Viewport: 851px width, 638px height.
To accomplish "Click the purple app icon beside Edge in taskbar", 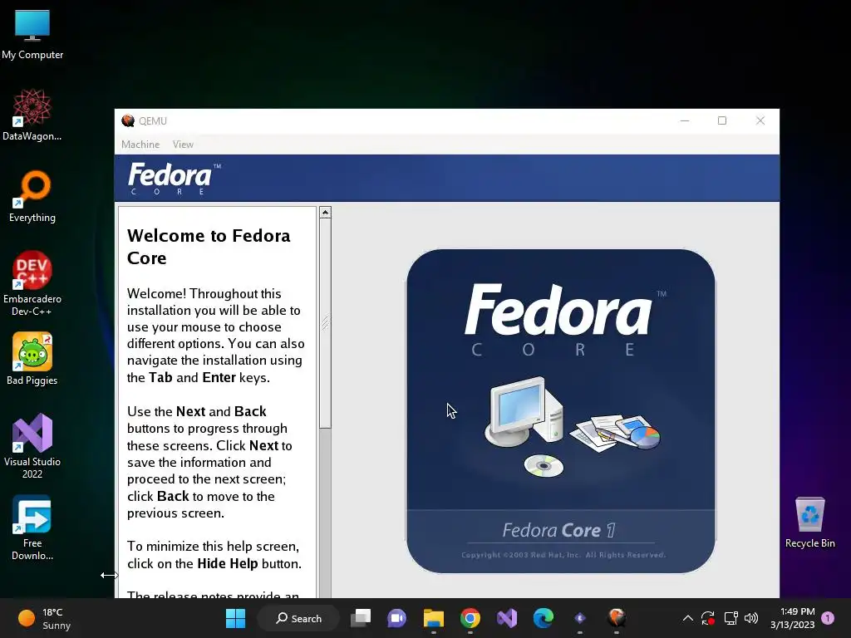I will pyautogui.click(x=579, y=618).
